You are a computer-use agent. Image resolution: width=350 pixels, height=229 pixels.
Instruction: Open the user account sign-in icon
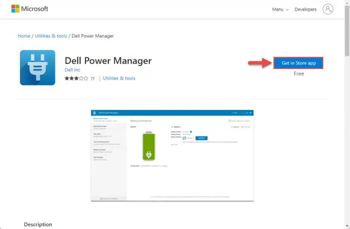coord(328,9)
